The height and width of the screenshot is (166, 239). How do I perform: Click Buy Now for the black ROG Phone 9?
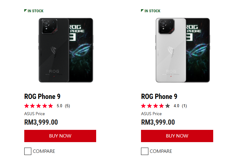tap(60, 136)
